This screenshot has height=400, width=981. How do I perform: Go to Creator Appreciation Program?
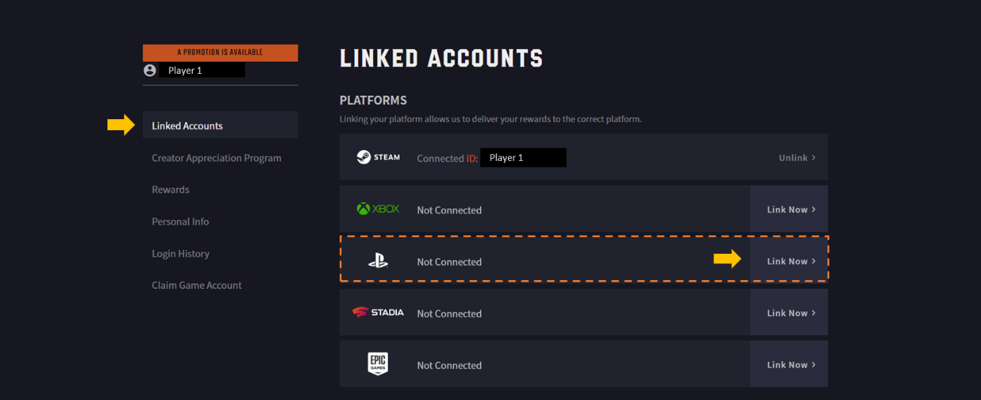(x=216, y=158)
